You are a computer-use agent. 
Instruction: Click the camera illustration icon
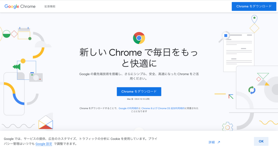click(36, 77)
